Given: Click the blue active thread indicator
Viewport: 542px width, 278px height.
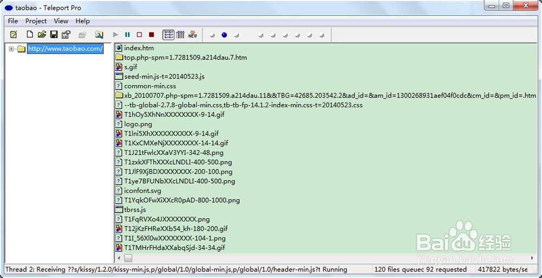Looking at the screenshot, I should (224, 35).
